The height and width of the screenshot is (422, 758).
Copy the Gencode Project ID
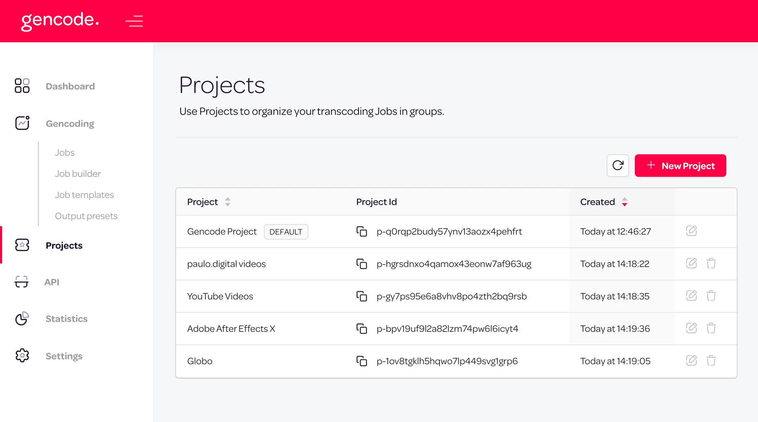click(361, 231)
